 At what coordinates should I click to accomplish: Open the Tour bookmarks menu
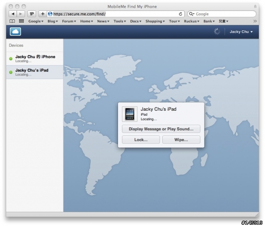pos(174,21)
